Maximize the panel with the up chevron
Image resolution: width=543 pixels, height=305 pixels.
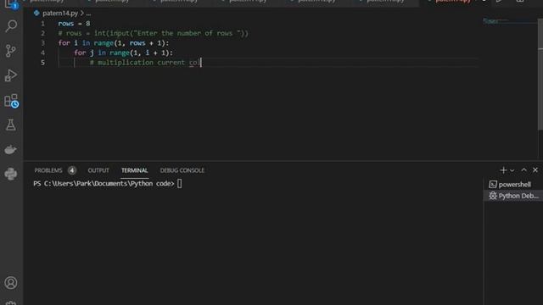523,169
